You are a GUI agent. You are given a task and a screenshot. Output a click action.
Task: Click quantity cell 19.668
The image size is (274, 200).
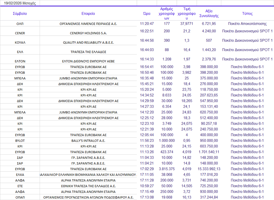[x=167, y=197]
